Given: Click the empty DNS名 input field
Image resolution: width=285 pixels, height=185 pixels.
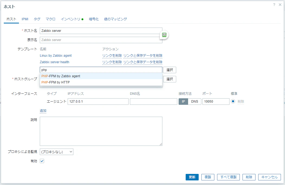Looking at the screenshot, I should click(153, 102).
